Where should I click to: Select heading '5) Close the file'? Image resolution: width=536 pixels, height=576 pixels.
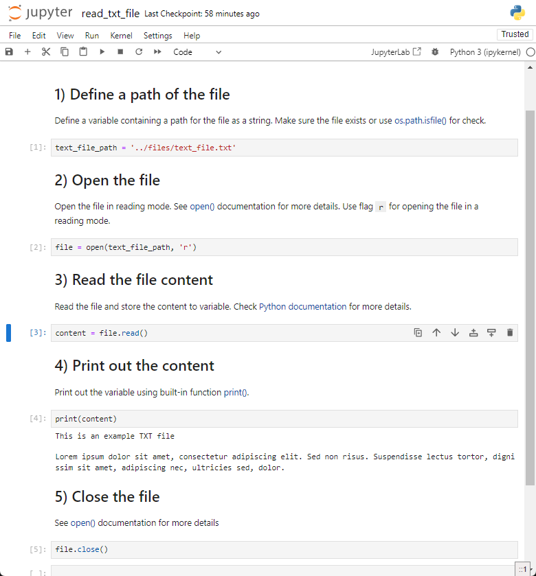107,496
